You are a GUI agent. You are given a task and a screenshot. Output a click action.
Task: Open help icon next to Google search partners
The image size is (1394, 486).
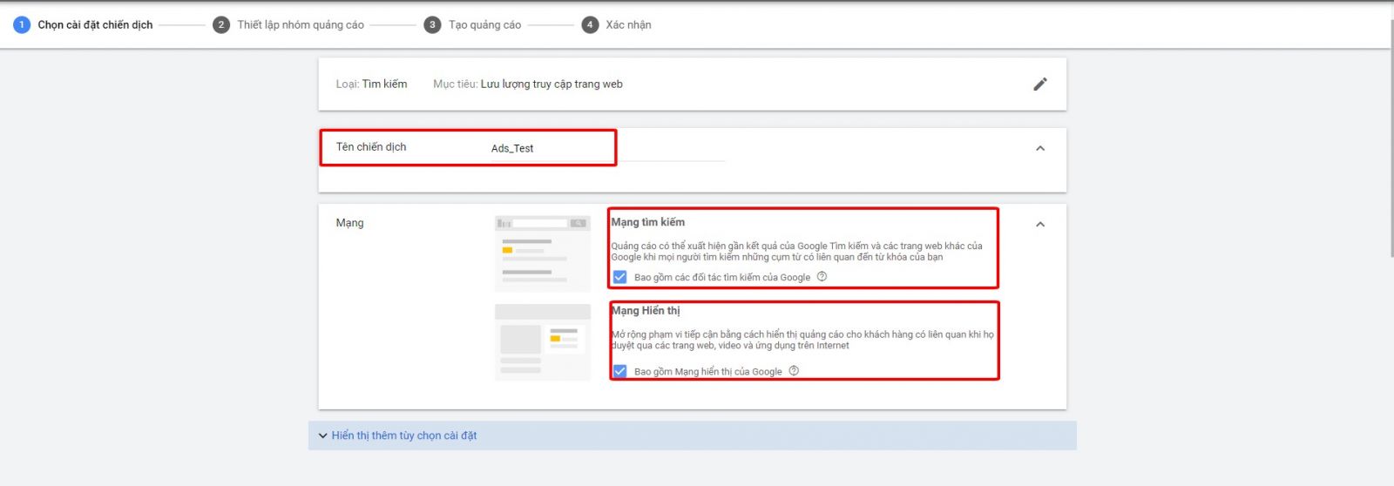click(822, 277)
